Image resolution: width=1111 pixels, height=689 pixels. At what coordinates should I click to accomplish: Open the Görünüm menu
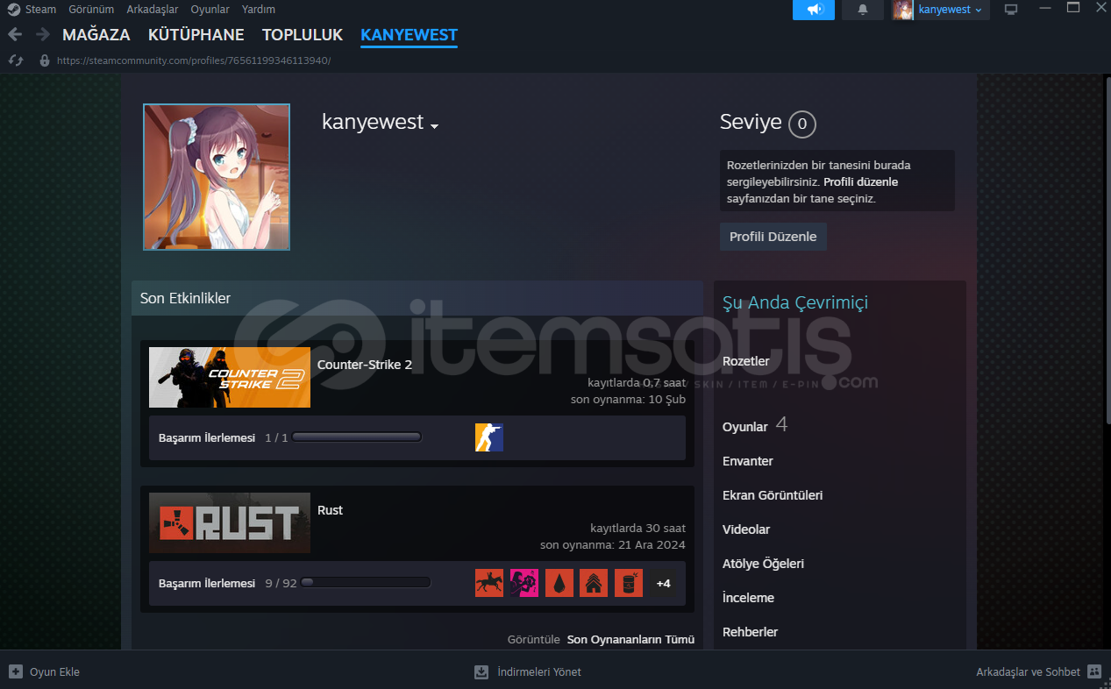(91, 10)
